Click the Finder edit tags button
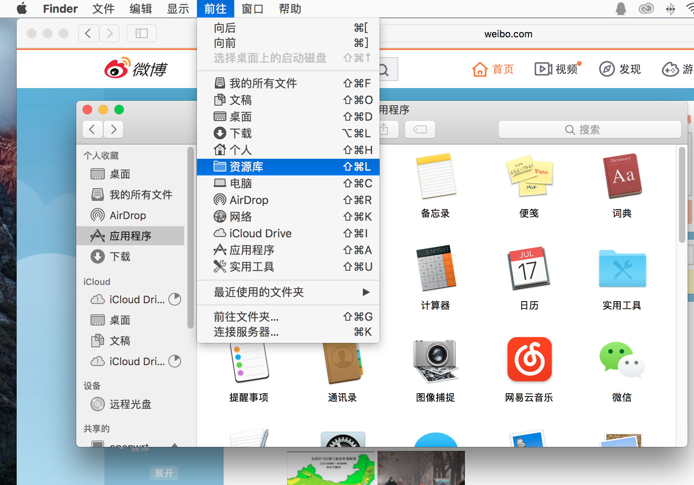 click(x=420, y=129)
